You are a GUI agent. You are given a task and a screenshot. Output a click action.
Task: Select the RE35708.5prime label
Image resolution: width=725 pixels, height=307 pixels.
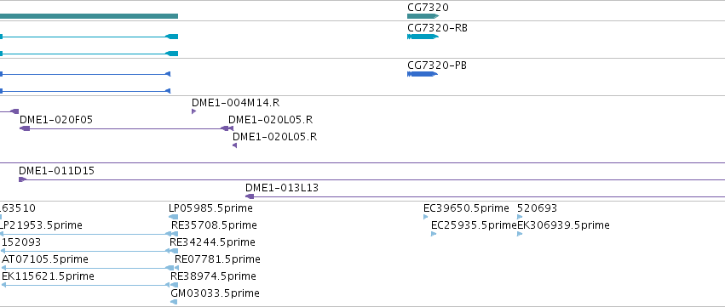point(214,225)
